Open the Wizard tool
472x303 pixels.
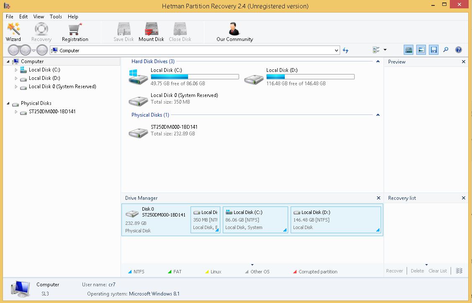coord(13,31)
